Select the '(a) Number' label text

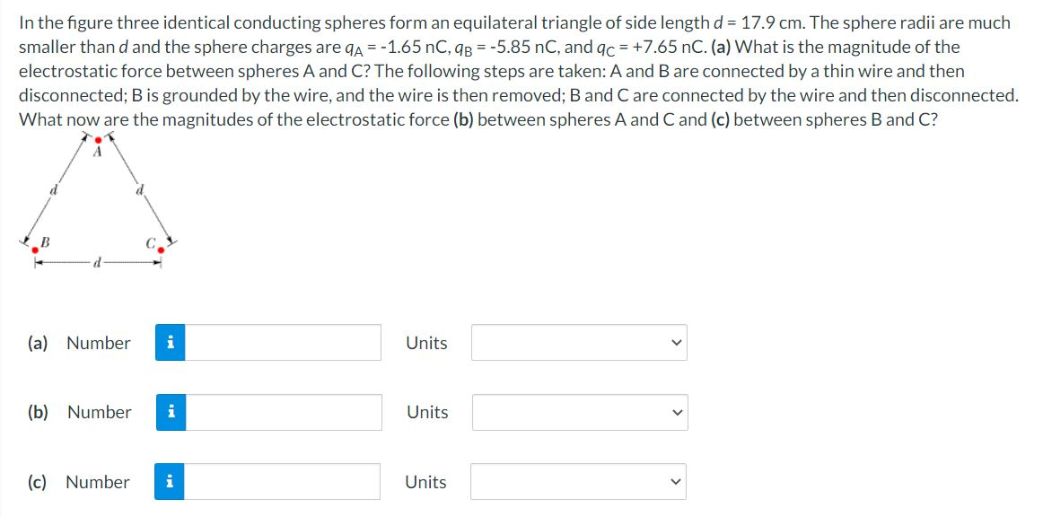pos(79,342)
